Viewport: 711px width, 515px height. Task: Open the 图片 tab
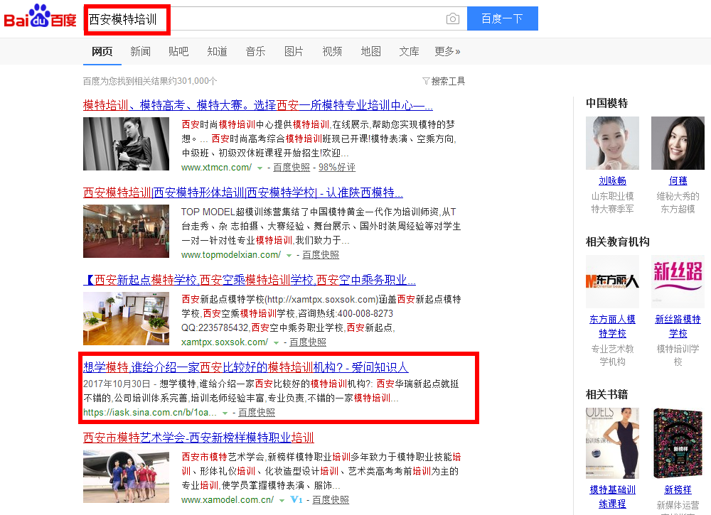pos(294,52)
